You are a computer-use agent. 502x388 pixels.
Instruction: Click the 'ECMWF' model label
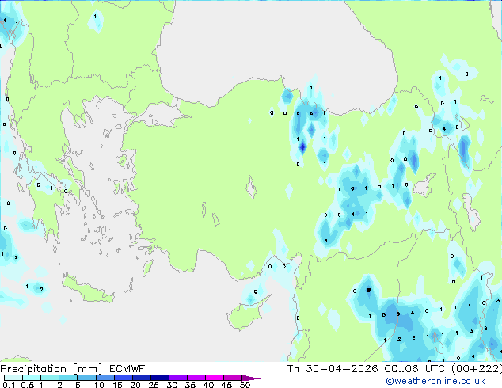(x=127, y=369)
